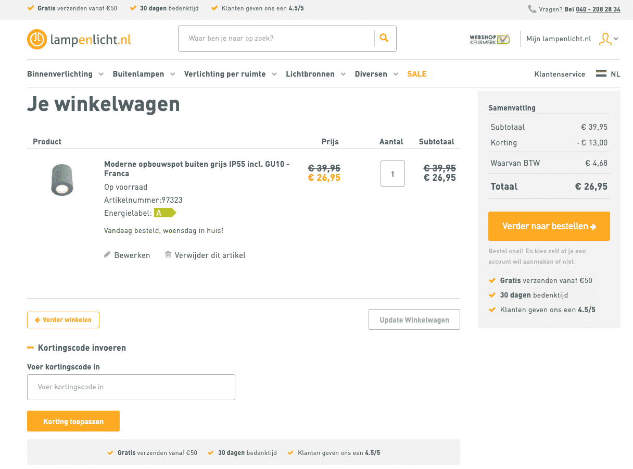Click the Klantenservice link

560,74
